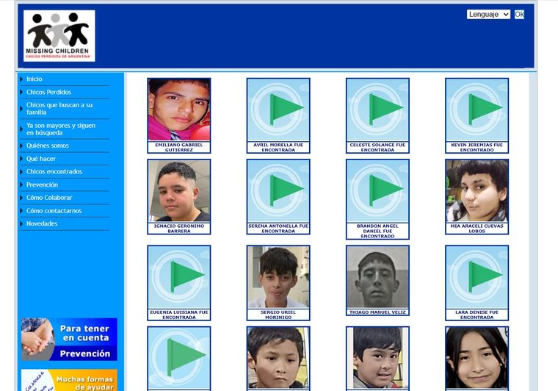Viewport: 558px width, 391px height.
Task: Click 'BRANDON ANGEL DANIEL FUE ENCONTRADO' caption
Action: [377, 231]
